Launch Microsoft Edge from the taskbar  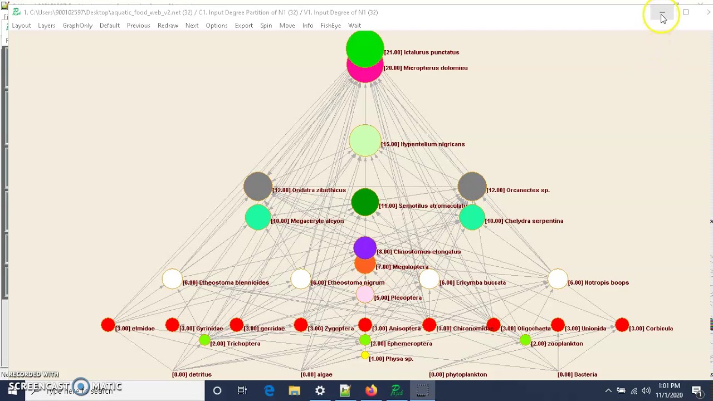(x=269, y=391)
